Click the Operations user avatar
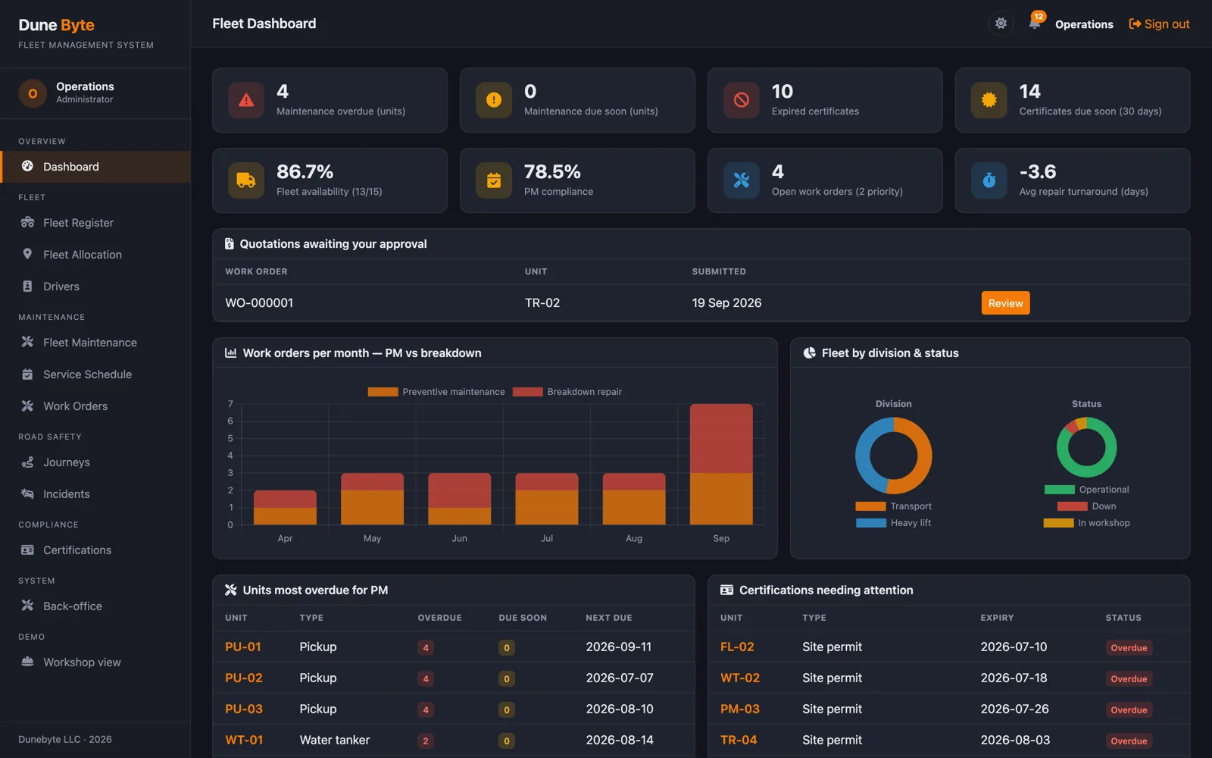 pyautogui.click(x=33, y=93)
